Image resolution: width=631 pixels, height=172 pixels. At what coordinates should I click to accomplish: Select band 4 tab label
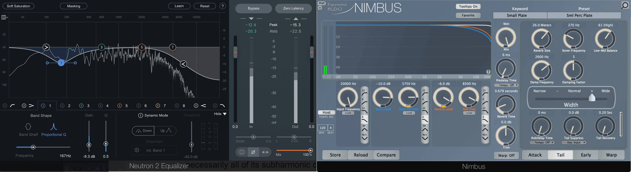coord(107,106)
